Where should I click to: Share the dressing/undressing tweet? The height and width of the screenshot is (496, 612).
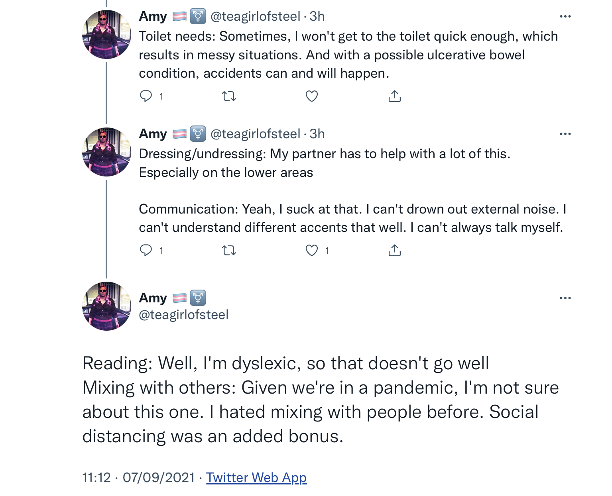tap(394, 250)
